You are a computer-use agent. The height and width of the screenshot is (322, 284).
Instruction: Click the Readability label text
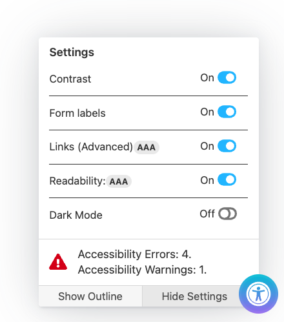pos(77,181)
